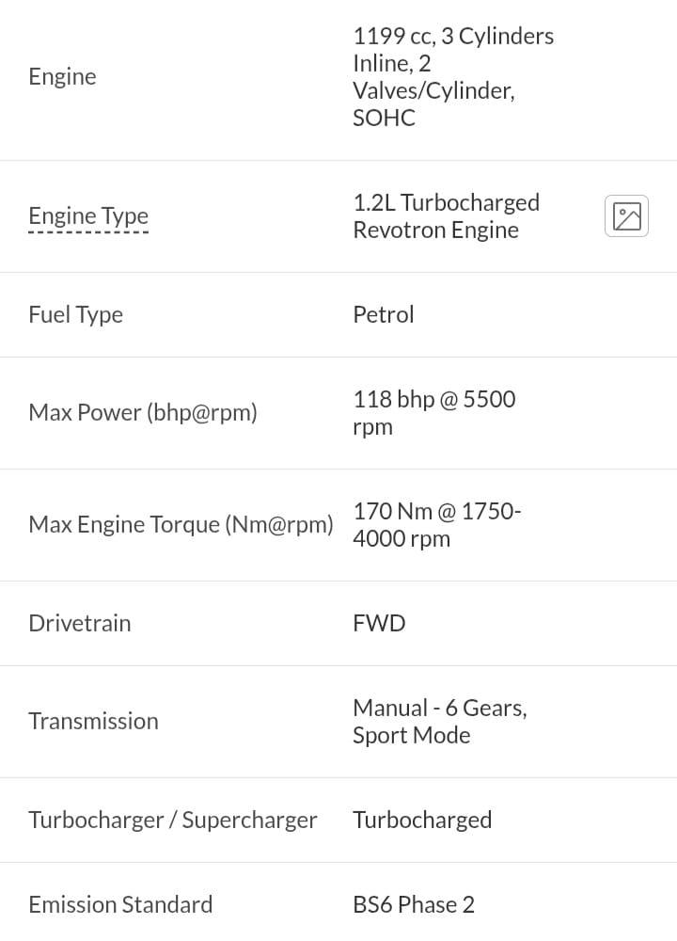
Task: Click the SOHC text in the Engine row
Action: click(384, 119)
